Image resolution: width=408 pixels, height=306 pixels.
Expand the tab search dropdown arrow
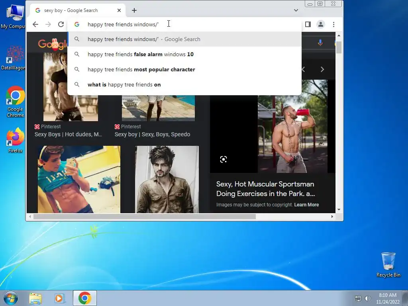296,10
